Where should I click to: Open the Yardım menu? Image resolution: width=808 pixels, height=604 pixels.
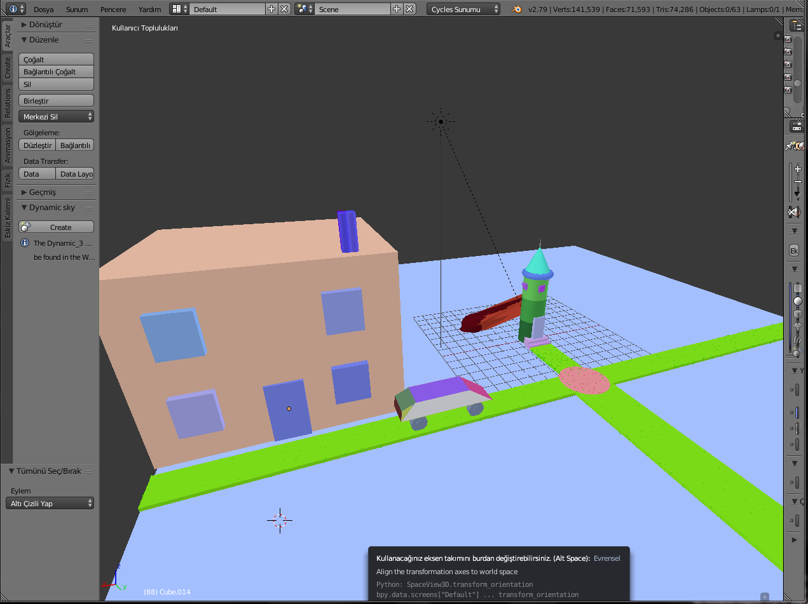[150, 9]
